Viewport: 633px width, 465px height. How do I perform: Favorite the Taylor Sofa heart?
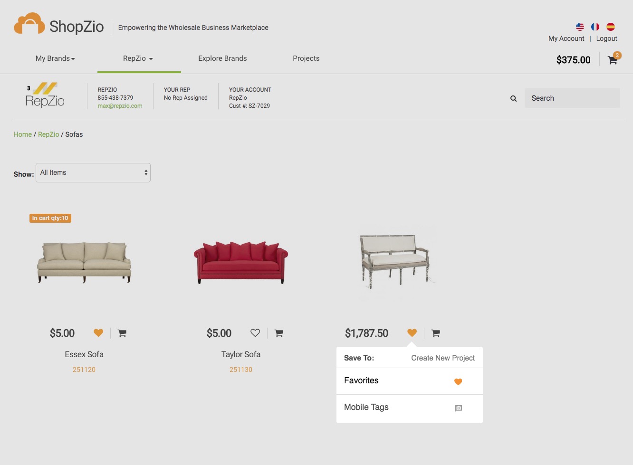255,333
